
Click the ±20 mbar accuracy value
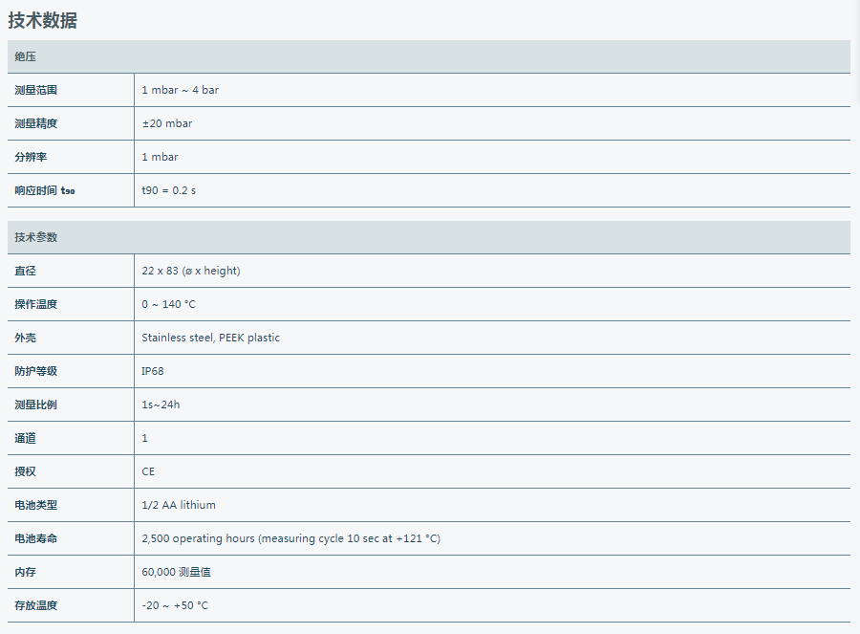click(x=166, y=123)
